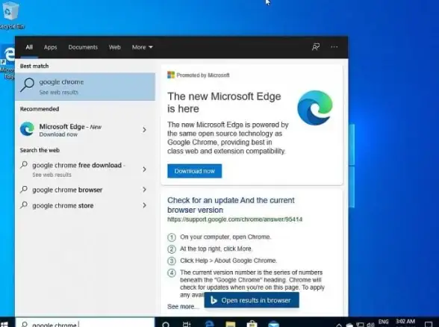Click the ENG language indicator

pyautogui.click(x=383, y=322)
